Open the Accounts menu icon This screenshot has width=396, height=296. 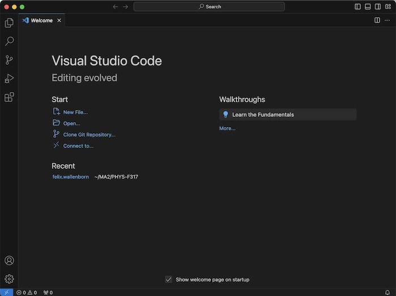pos(9,260)
